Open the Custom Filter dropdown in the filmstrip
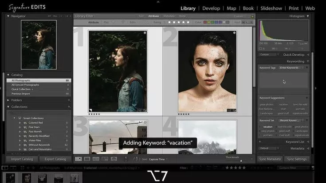The image size is (326, 183). click(x=293, y=168)
